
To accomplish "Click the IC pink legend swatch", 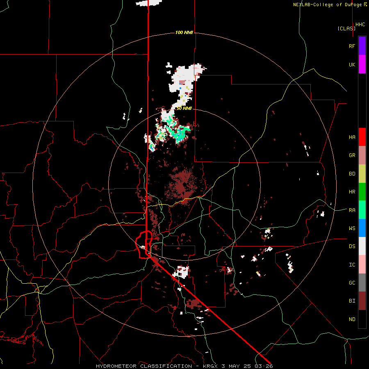I will tap(362, 264).
